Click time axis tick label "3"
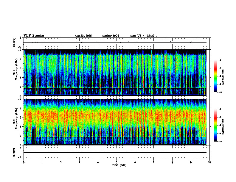 (x=79, y=162)
